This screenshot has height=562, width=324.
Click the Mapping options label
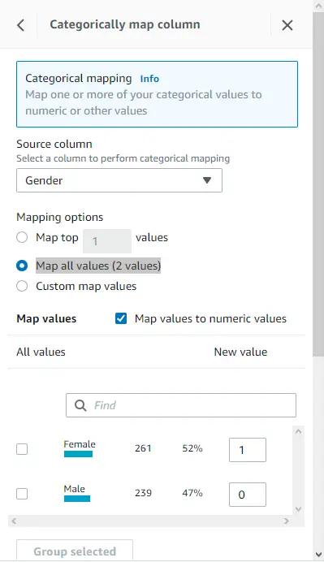pyautogui.click(x=60, y=217)
